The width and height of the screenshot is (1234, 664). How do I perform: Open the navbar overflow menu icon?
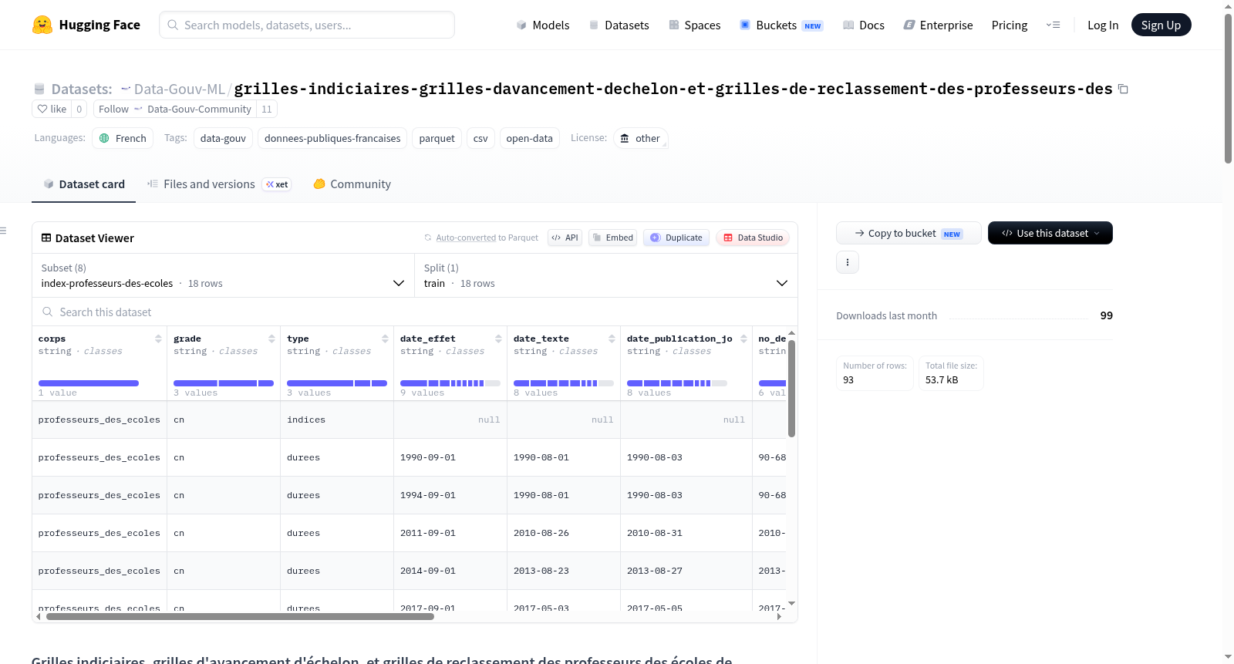1053,25
